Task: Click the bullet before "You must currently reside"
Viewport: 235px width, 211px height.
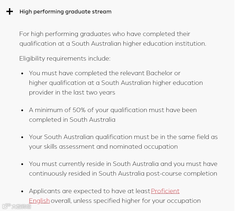Action: tap(22, 164)
